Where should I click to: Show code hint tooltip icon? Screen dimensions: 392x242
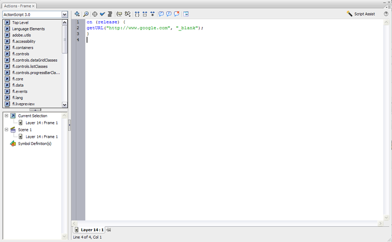120,14
